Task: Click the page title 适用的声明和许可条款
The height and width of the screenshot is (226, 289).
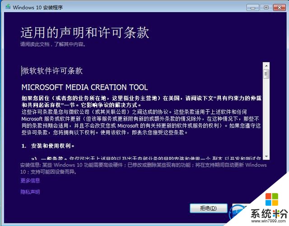Action: click(x=84, y=32)
